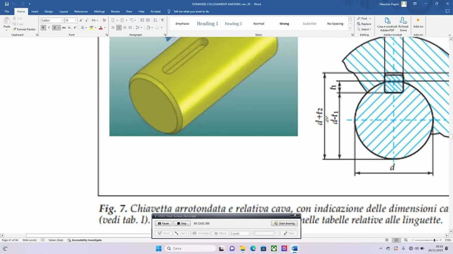Click Start drawing in recorder

point(285,223)
